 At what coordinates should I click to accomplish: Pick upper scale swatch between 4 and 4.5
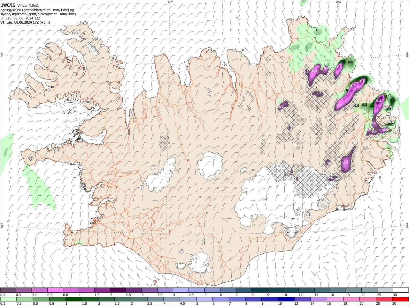point(180,290)
